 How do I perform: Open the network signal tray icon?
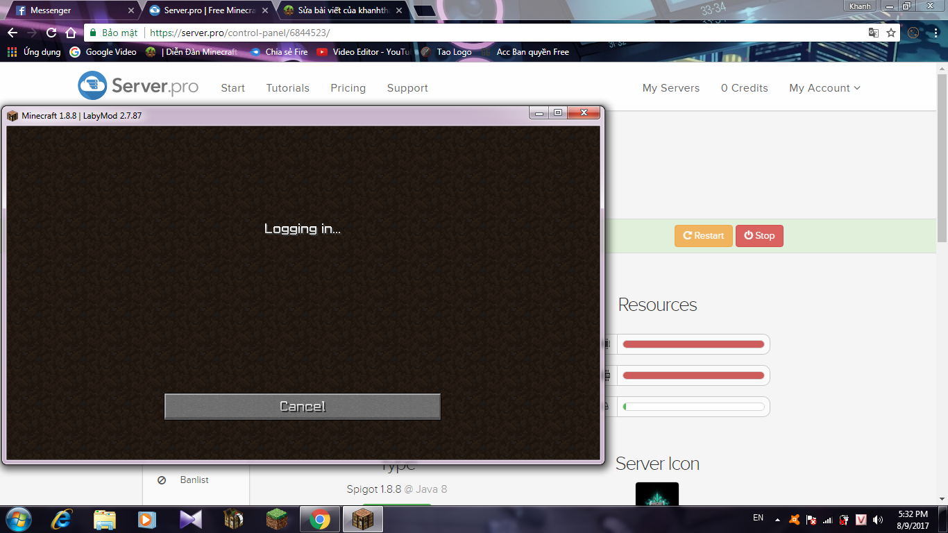coord(827,519)
